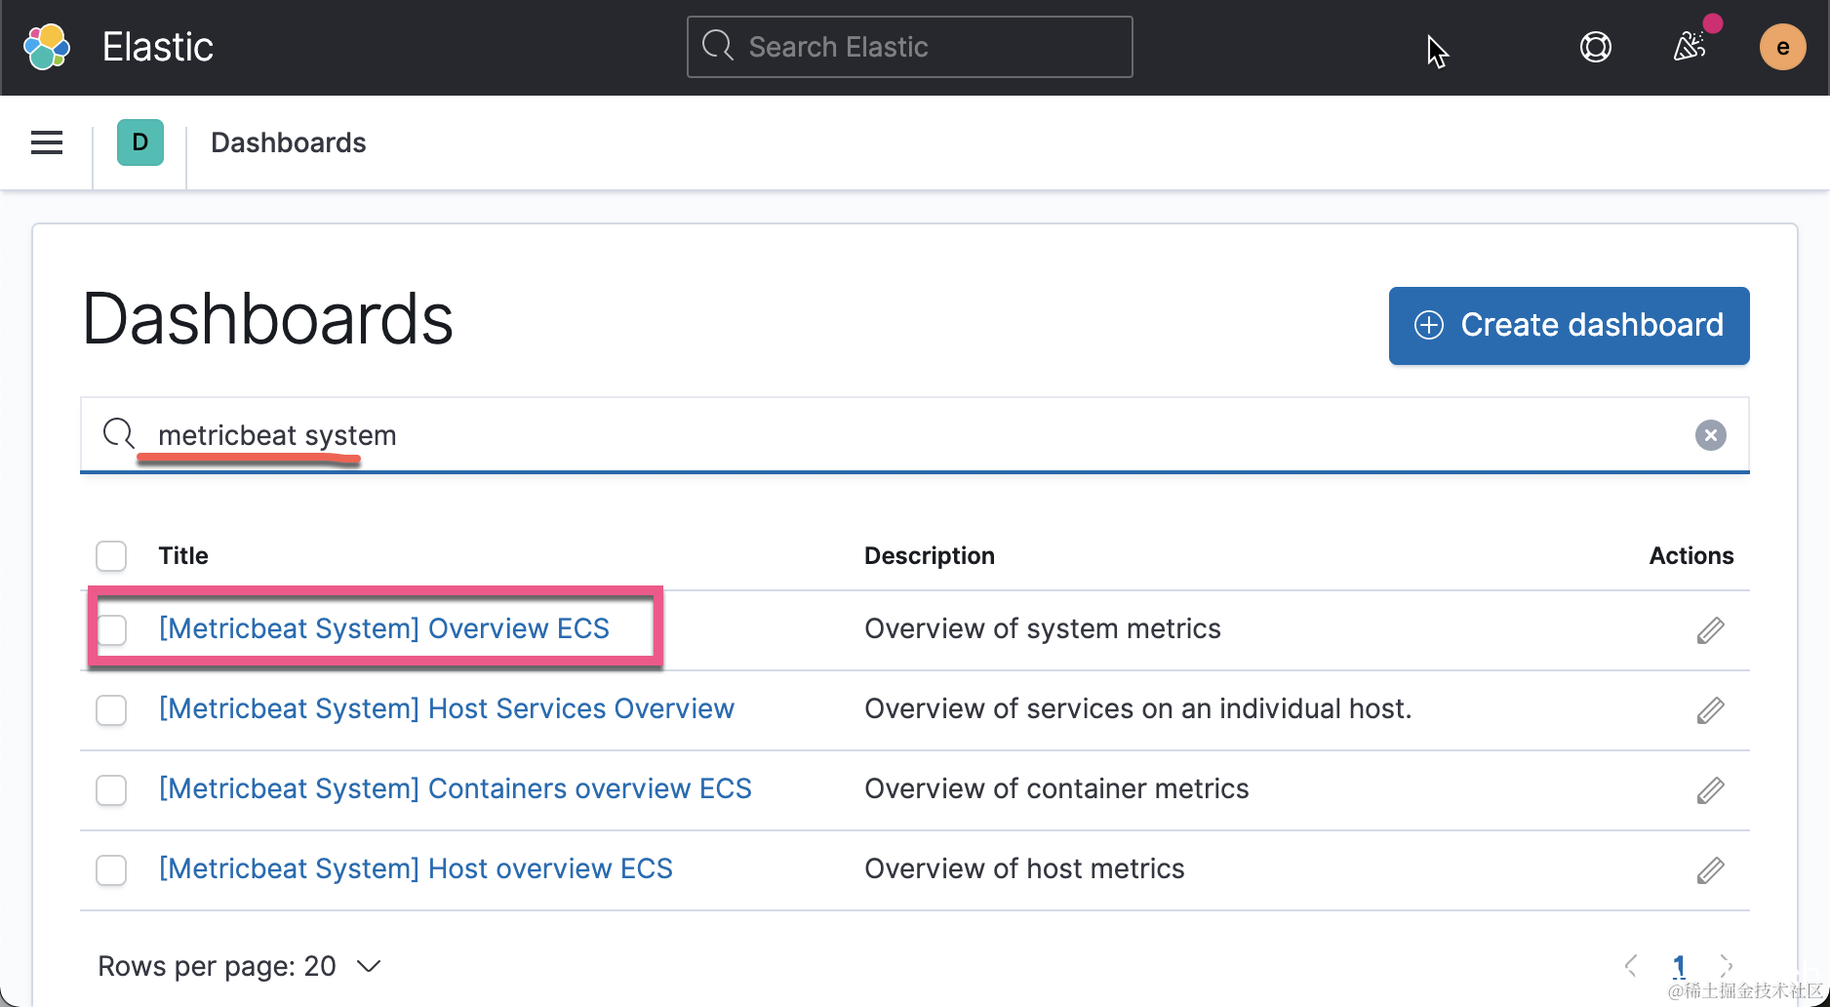1830x1007 pixels.
Task: Click the Dashboards breadcrumb
Action: [x=288, y=142]
